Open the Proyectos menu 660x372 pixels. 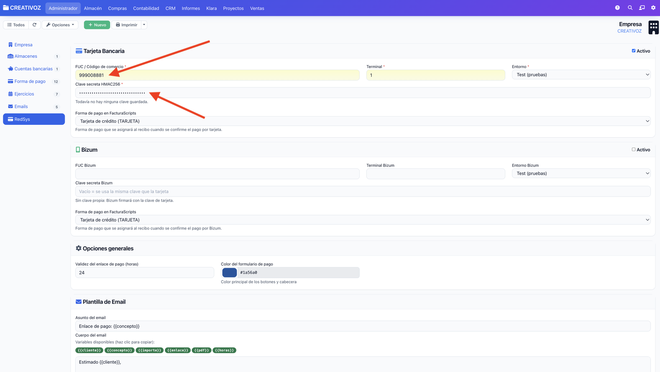click(233, 8)
